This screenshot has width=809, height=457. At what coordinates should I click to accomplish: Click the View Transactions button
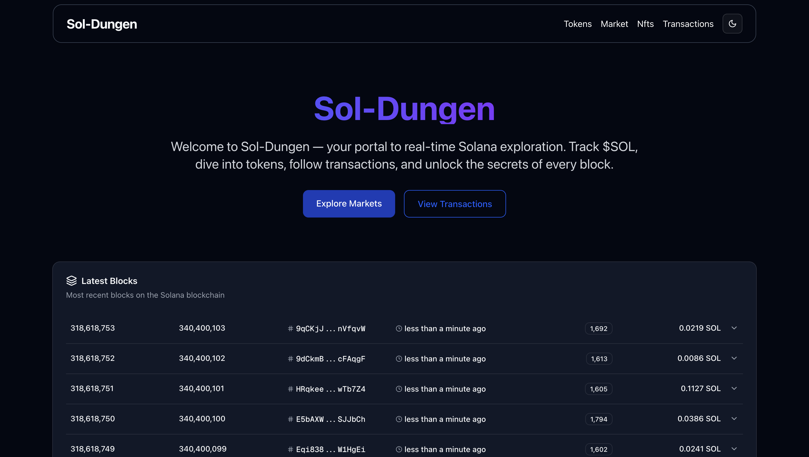[455, 204]
